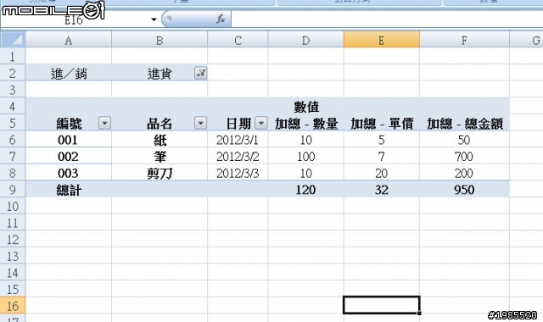
Task: Click the total amount cell showing 50
Action: pyautogui.click(x=464, y=139)
